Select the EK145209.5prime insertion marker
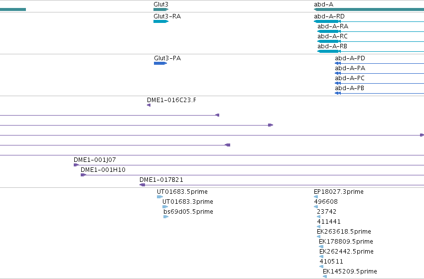The image size is (424, 279). (x=325, y=277)
